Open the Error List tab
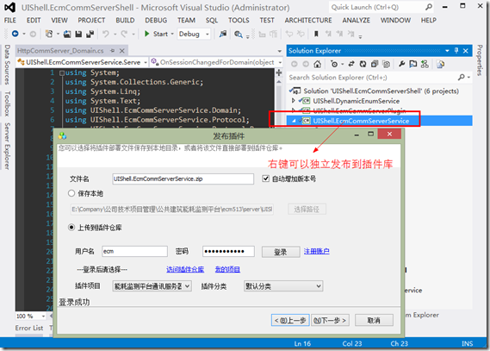Screen dimensions: 490x351 29,328
